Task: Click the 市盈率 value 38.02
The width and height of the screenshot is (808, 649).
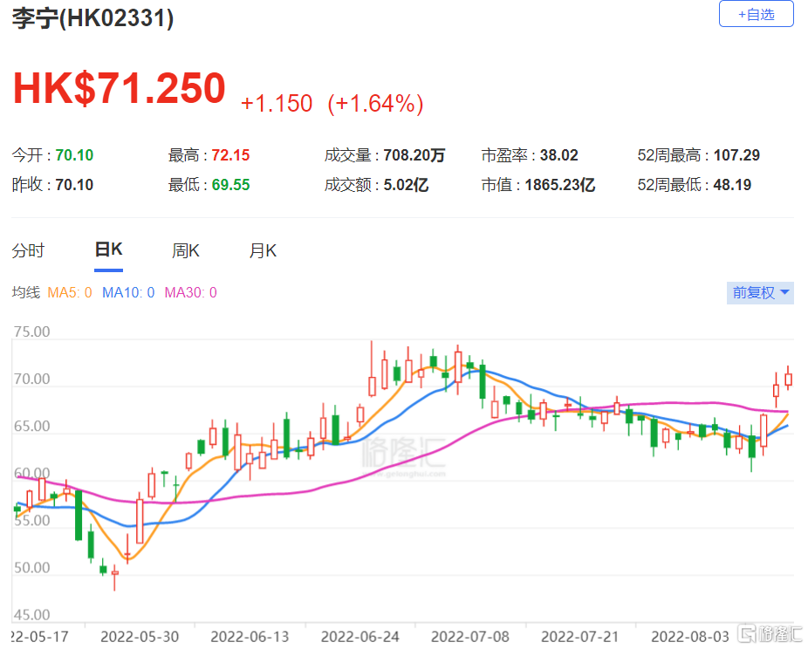Action: pyautogui.click(x=559, y=155)
